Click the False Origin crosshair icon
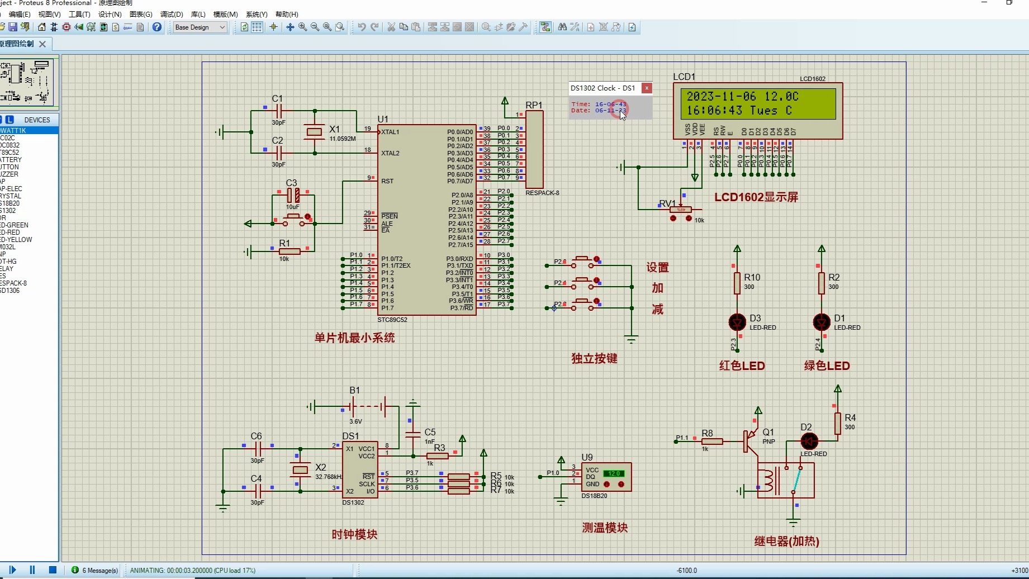The width and height of the screenshot is (1029, 579). pos(273,27)
